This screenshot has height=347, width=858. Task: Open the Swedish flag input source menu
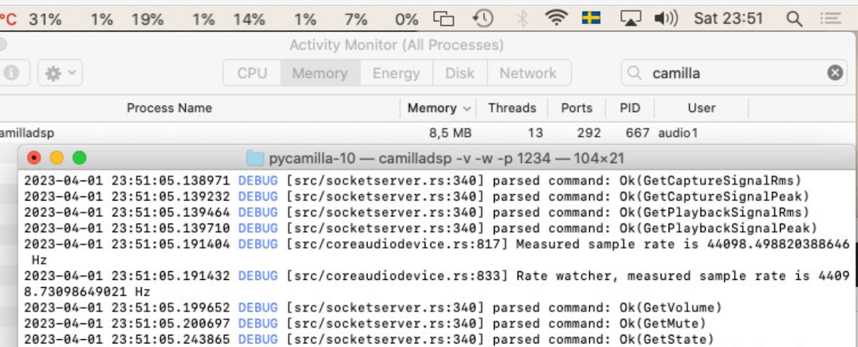pos(591,19)
